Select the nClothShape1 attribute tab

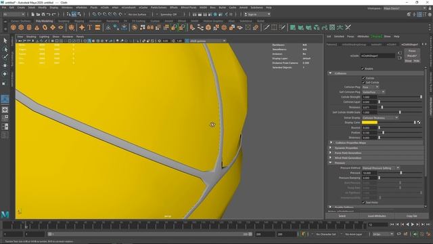(x=410, y=45)
